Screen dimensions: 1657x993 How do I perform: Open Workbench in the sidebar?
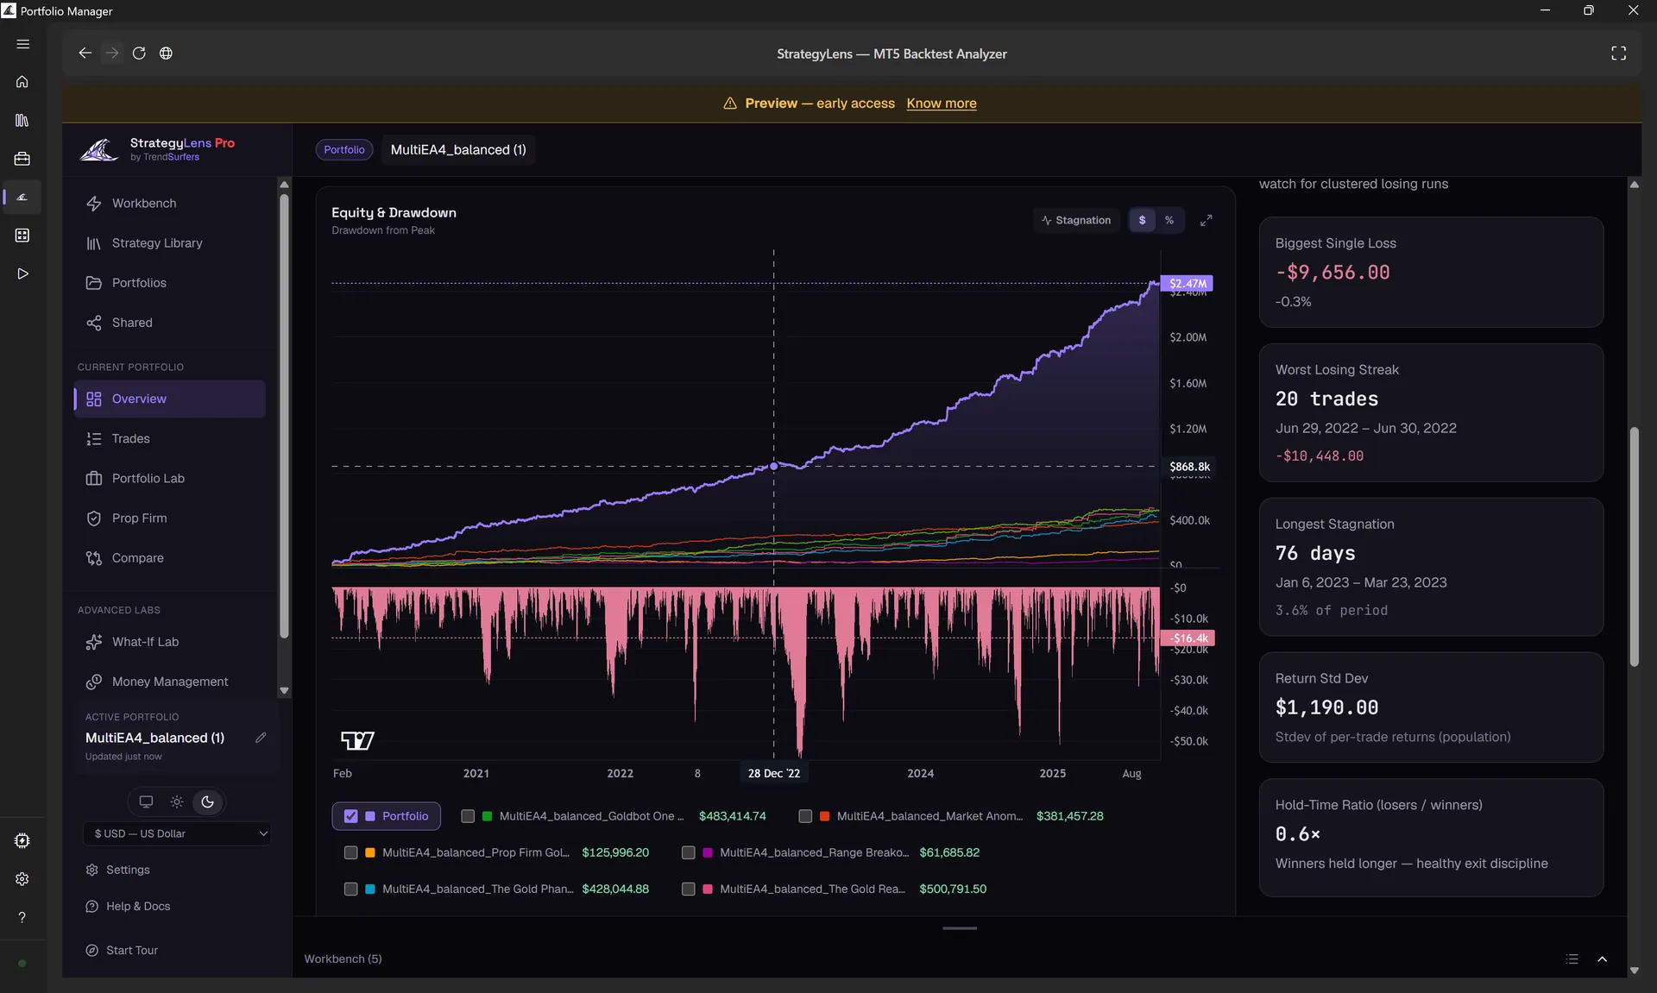[x=170, y=203]
